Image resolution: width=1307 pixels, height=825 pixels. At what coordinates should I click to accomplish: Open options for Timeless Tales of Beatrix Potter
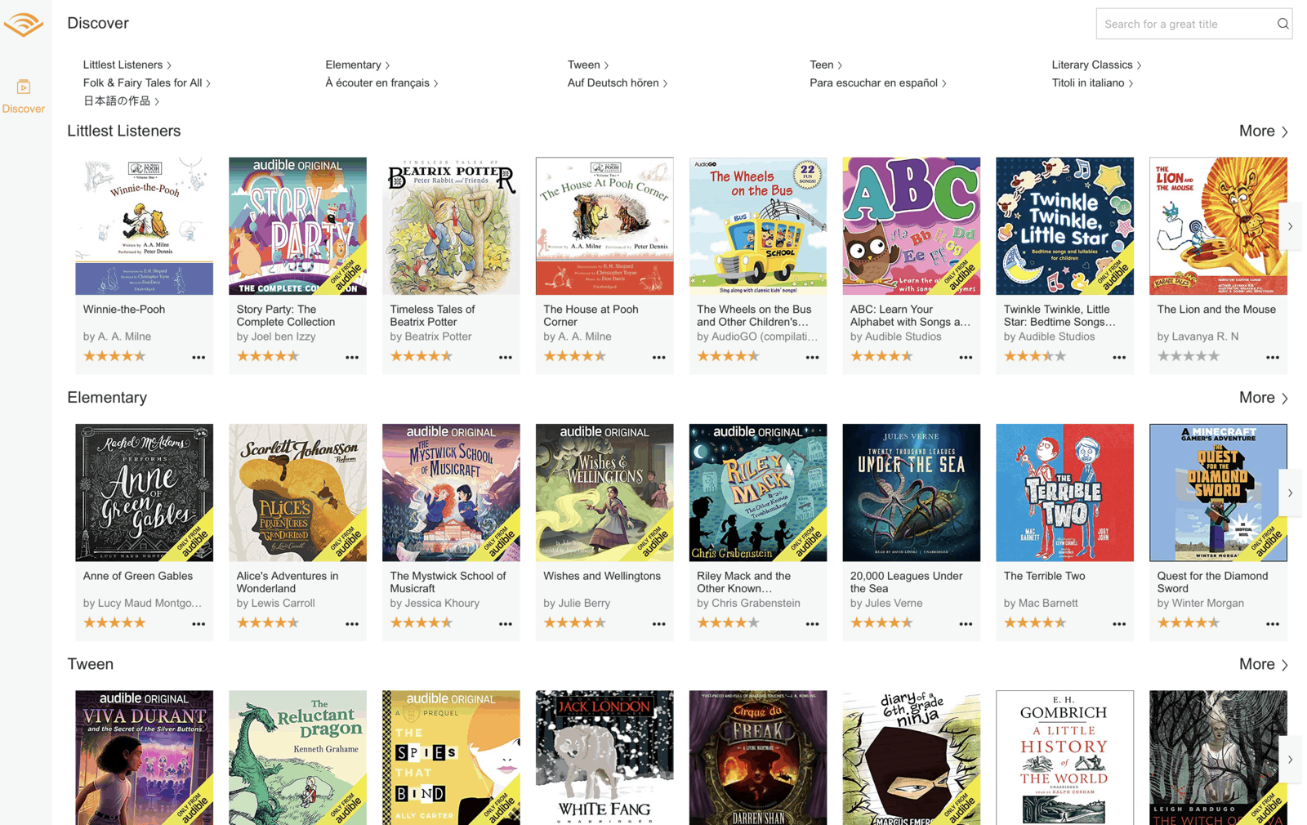pyautogui.click(x=505, y=357)
